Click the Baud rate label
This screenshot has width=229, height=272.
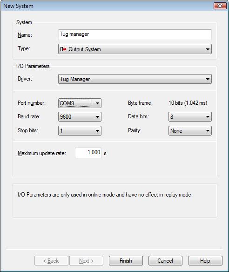pyautogui.click(x=29, y=116)
